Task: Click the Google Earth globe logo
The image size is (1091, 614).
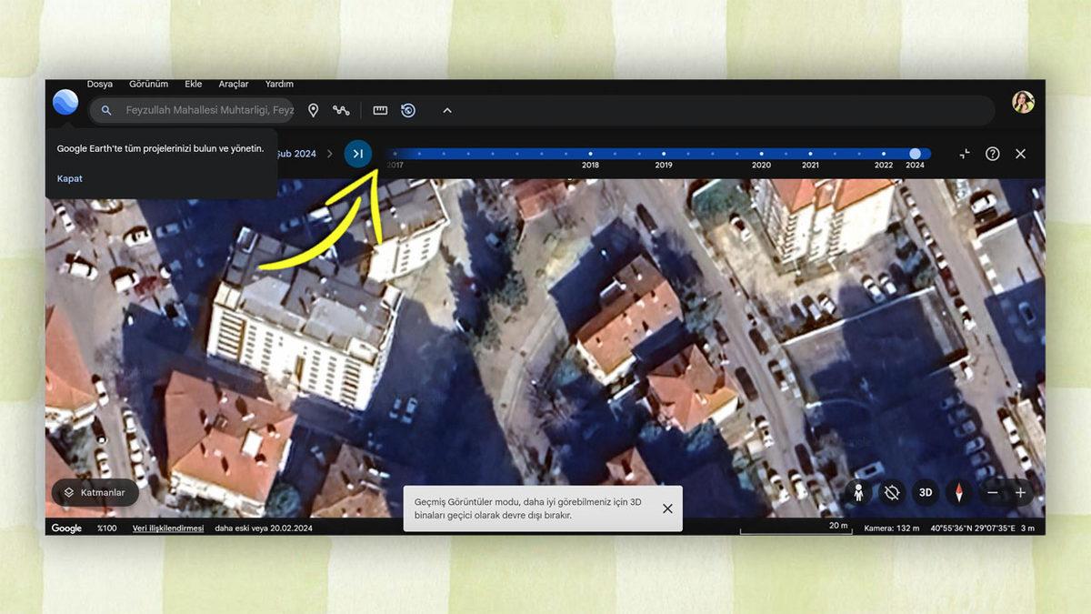Action: click(x=65, y=102)
